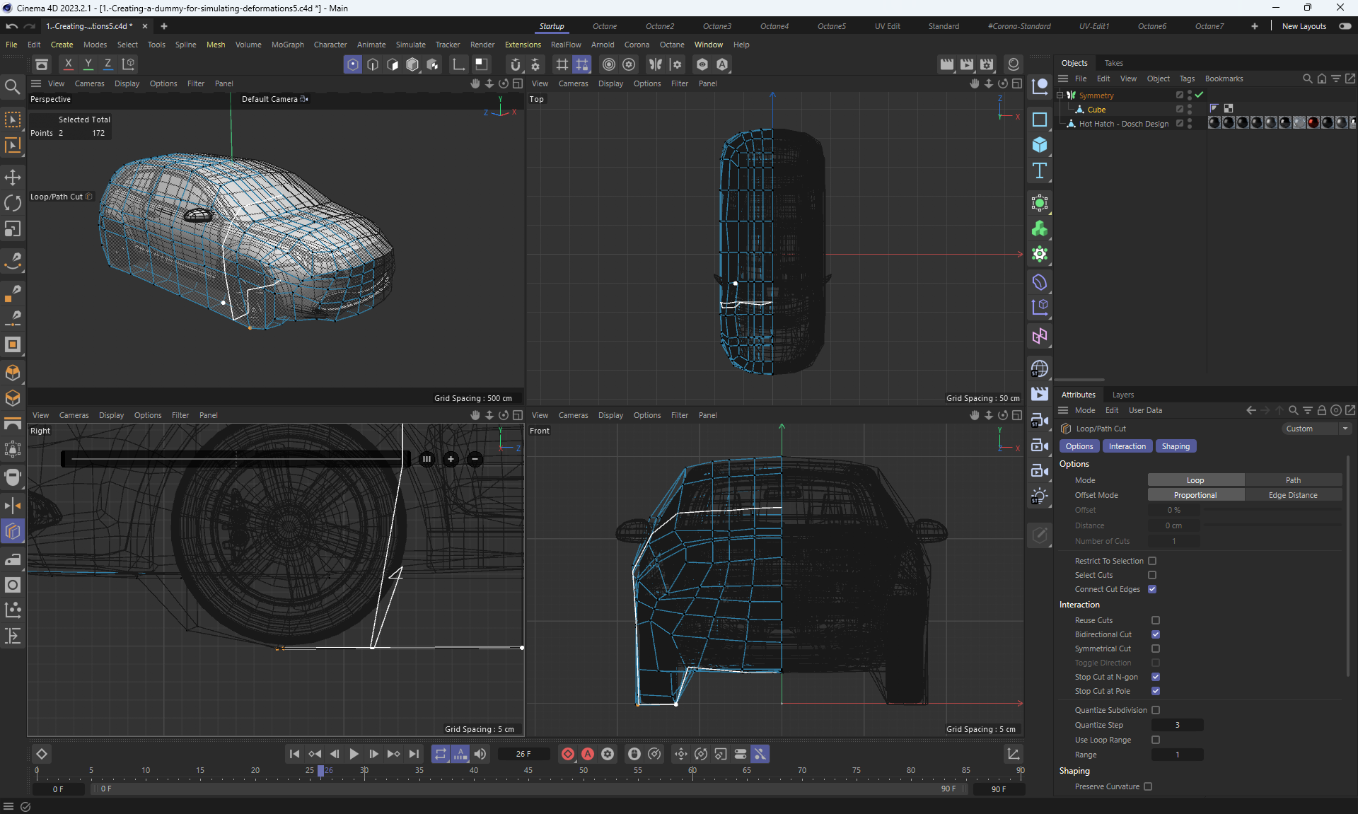Click the Cube primitive icon
This screenshot has width=1358, height=814.
coord(1039,145)
